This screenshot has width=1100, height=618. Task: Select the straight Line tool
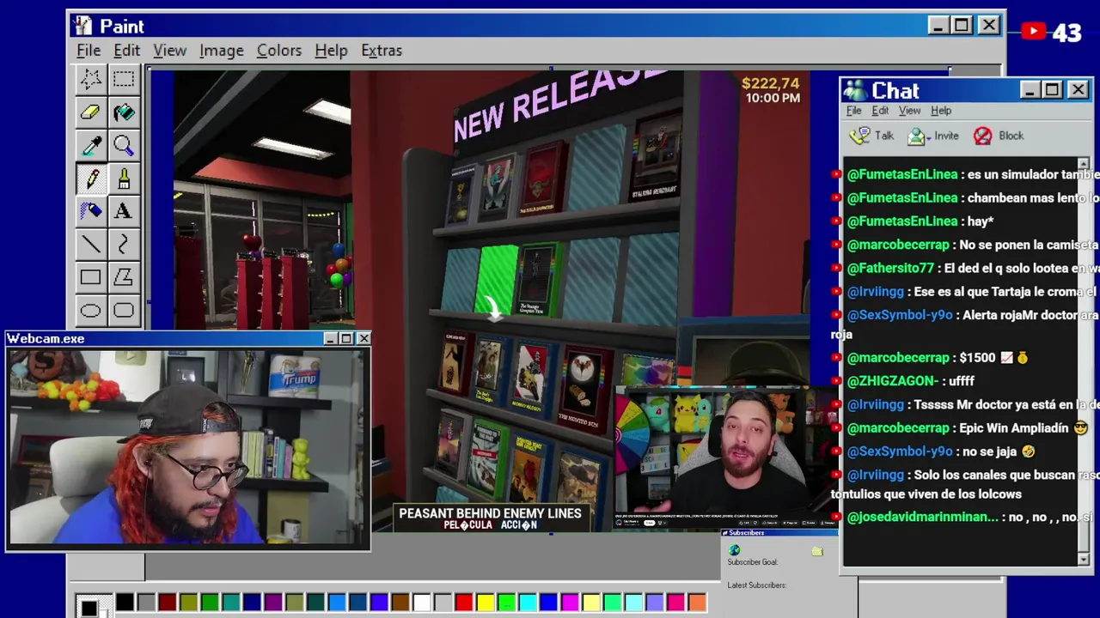pyautogui.click(x=90, y=245)
